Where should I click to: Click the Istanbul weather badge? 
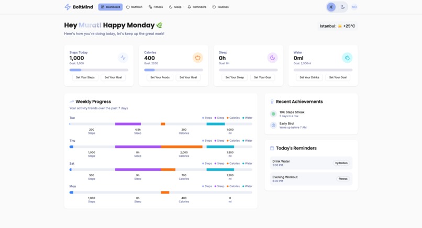click(x=338, y=26)
